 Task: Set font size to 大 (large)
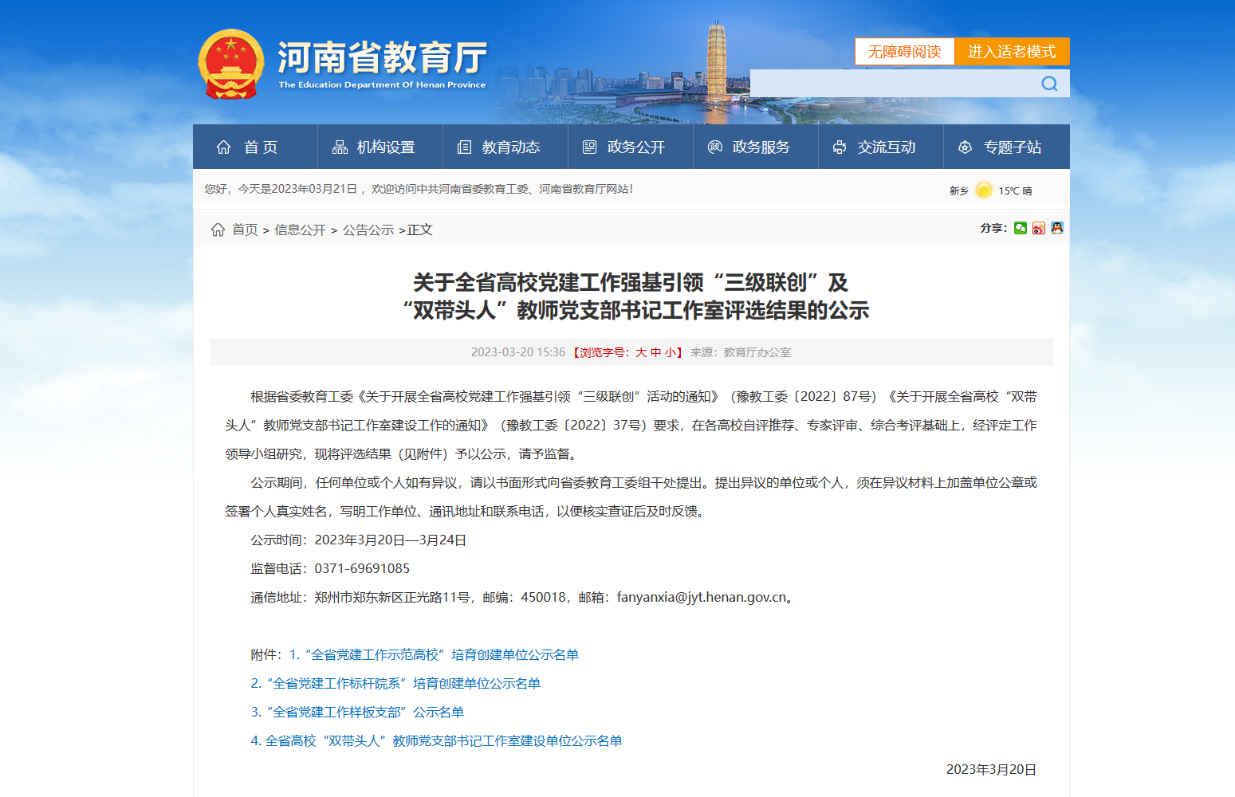click(640, 352)
